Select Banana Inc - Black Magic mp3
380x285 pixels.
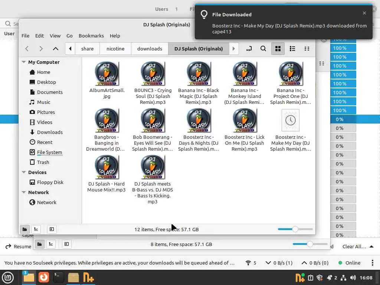tap(199, 83)
